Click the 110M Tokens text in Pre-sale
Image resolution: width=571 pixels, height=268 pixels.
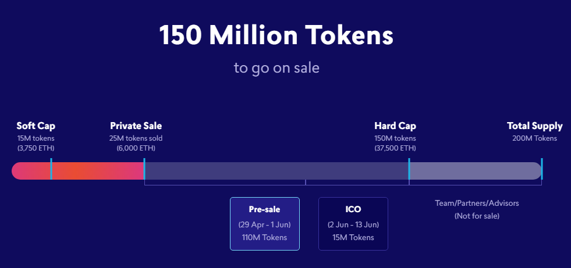point(264,237)
